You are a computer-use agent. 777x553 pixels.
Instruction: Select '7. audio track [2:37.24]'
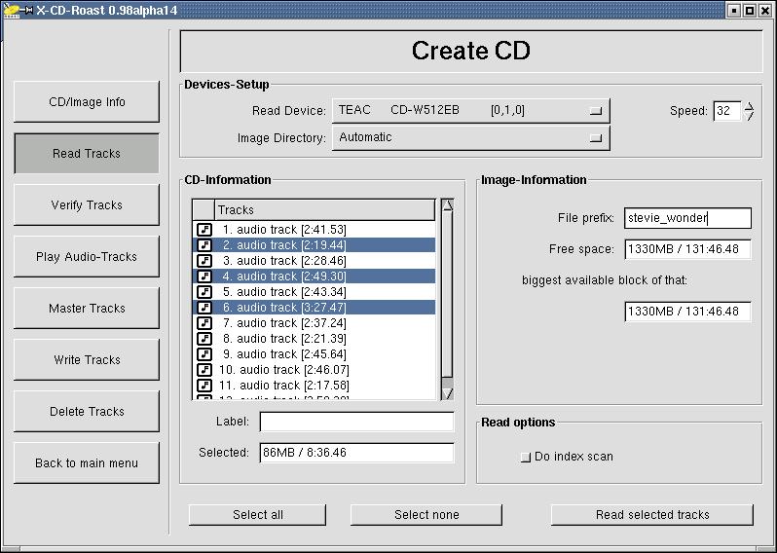point(314,323)
